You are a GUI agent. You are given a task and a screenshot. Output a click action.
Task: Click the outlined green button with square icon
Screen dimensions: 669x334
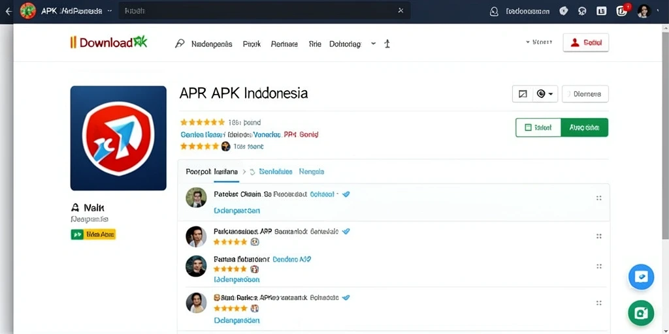(x=538, y=127)
